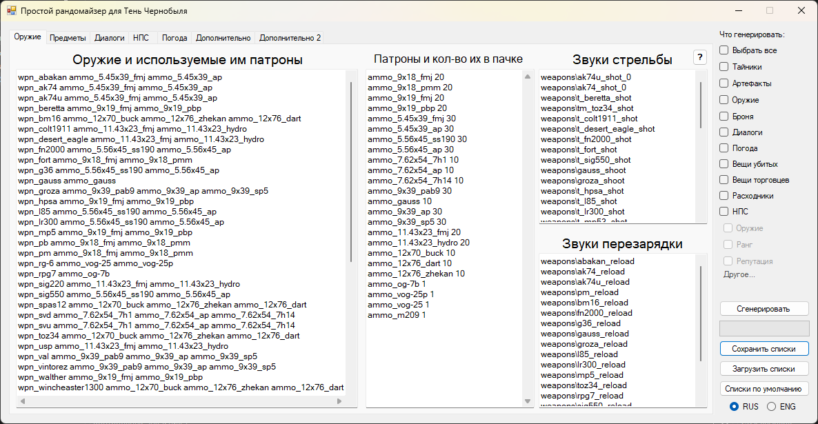
Task: Check the 'Артефакты' option
Action: 724,83
